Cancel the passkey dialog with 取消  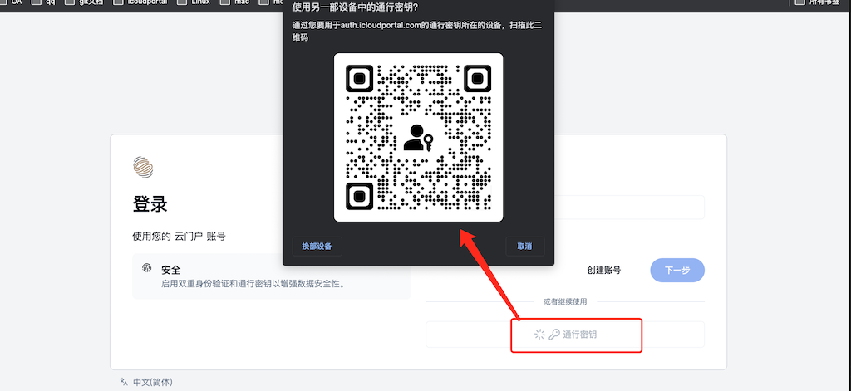pyautogui.click(x=525, y=247)
